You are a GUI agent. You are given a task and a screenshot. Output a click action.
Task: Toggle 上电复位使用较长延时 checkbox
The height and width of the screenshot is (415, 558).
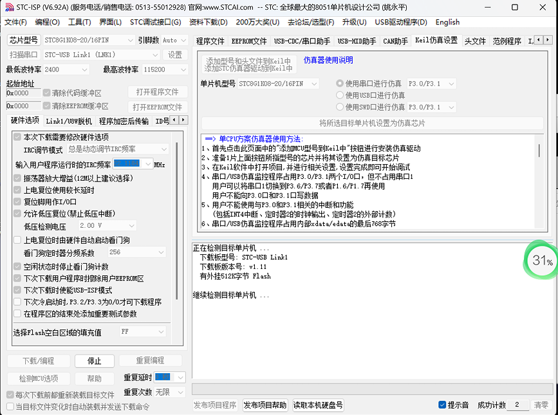click(17, 190)
